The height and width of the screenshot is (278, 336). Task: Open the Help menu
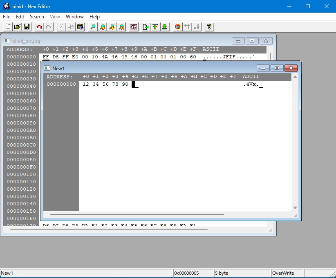[x=94, y=17]
